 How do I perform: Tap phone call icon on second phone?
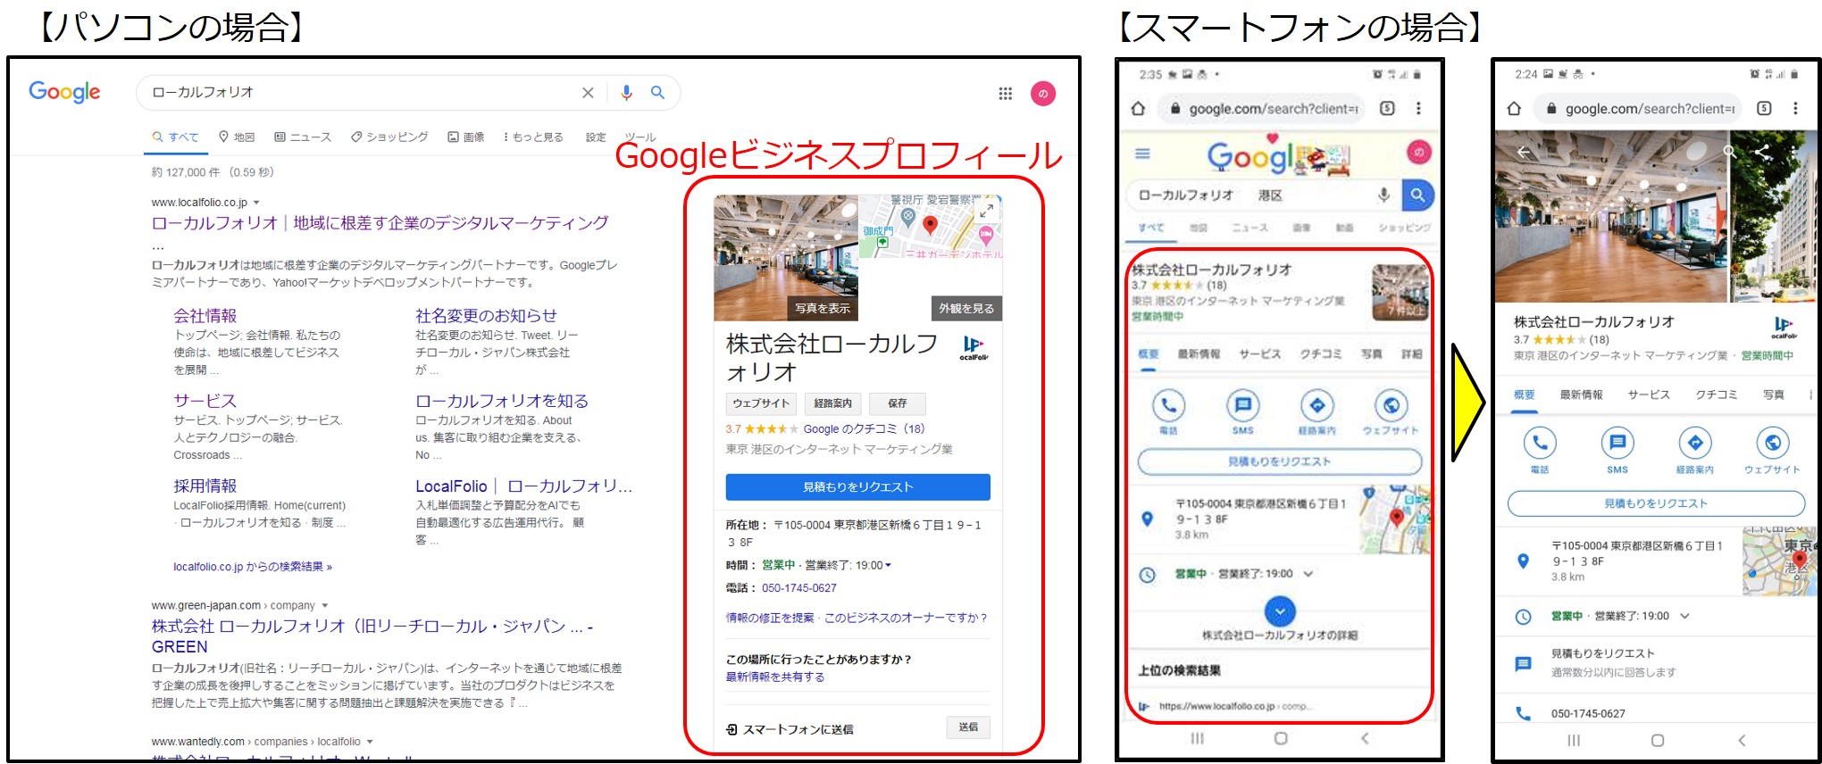point(1540,442)
